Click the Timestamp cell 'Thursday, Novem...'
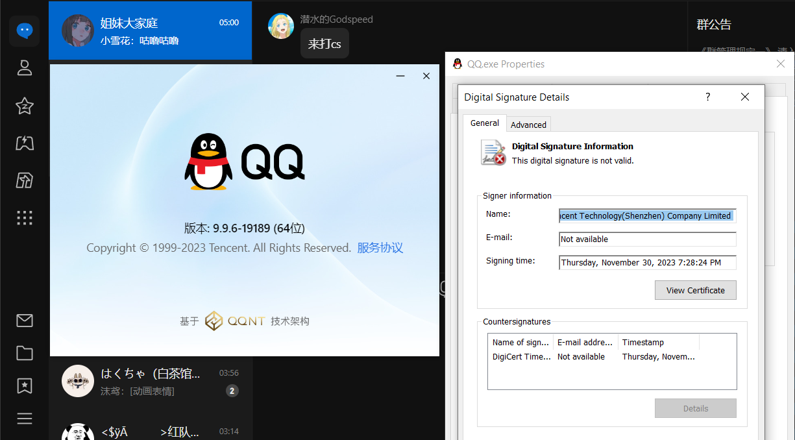 click(x=659, y=356)
